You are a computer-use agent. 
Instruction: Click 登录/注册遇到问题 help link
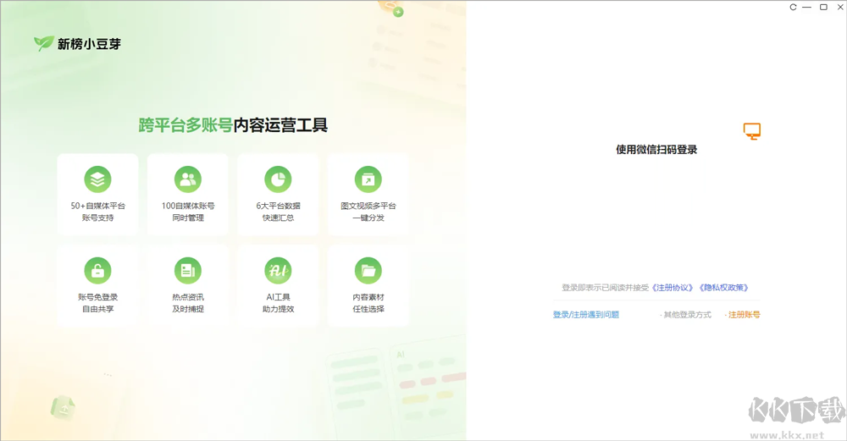pos(586,315)
